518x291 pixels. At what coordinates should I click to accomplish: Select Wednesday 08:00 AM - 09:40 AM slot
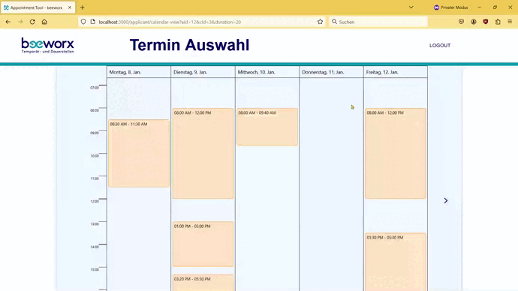click(267, 127)
